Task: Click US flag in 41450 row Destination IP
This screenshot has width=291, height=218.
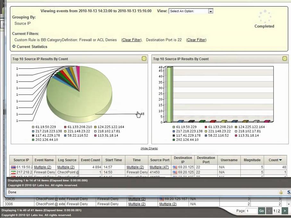Action: click(175, 173)
